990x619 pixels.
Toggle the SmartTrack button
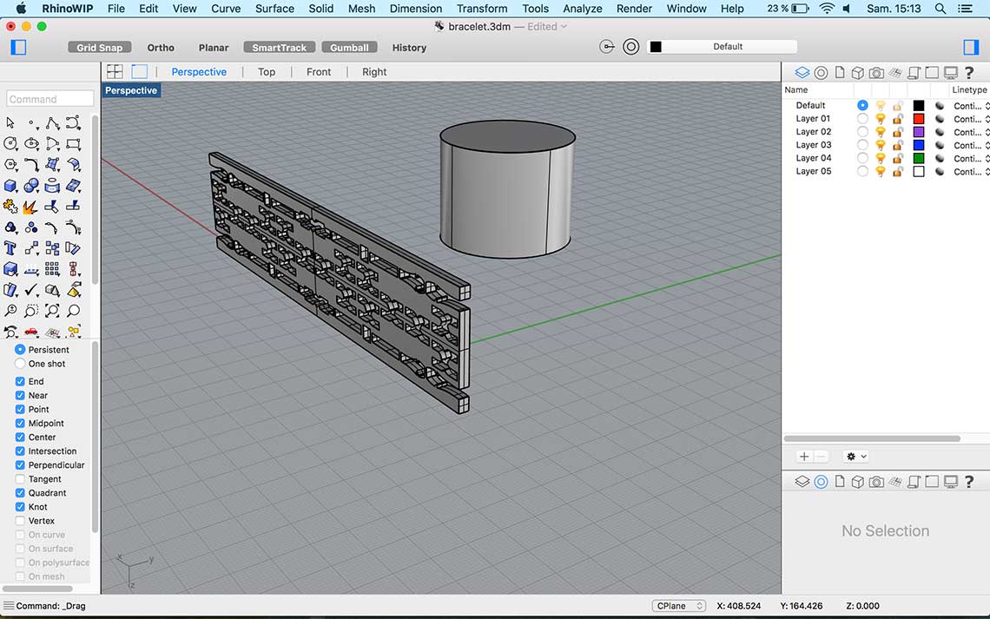279,48
